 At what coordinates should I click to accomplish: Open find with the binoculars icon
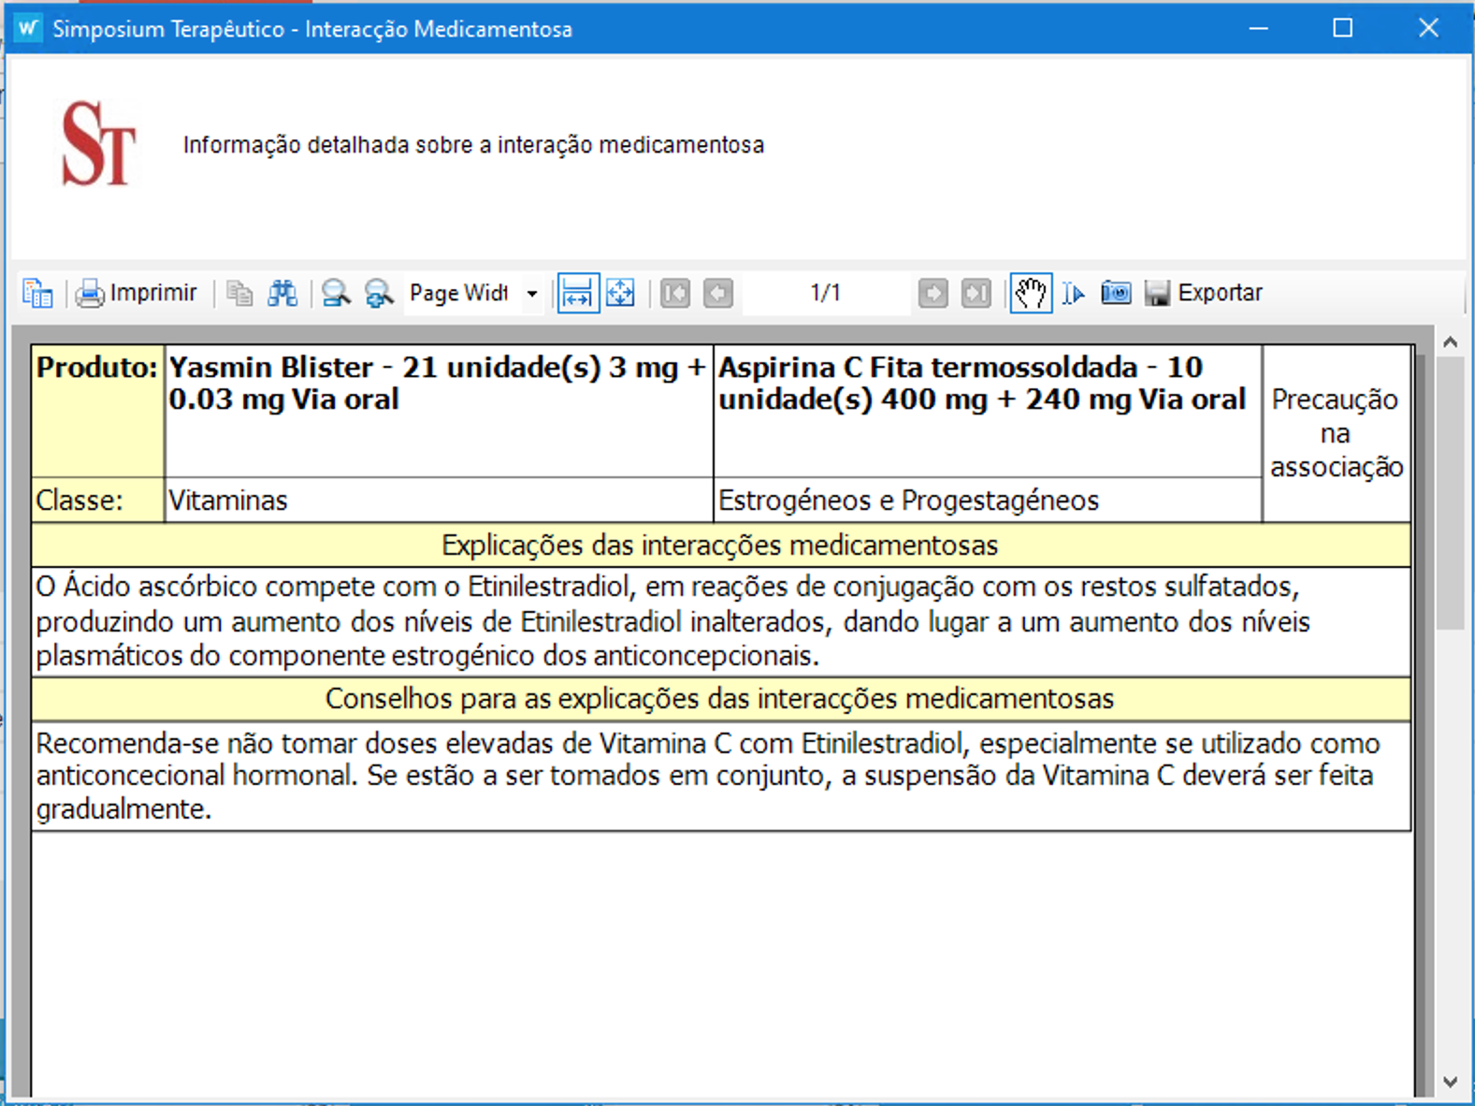point(282,294)
